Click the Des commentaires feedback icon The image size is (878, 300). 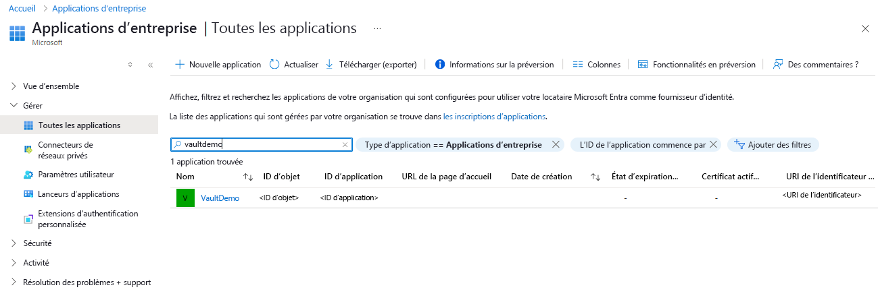pyautogui.click(x=778, y=65)
